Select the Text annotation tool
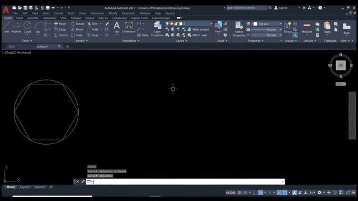The height and width of the screenshot is (201, 358). pos(117,27)
